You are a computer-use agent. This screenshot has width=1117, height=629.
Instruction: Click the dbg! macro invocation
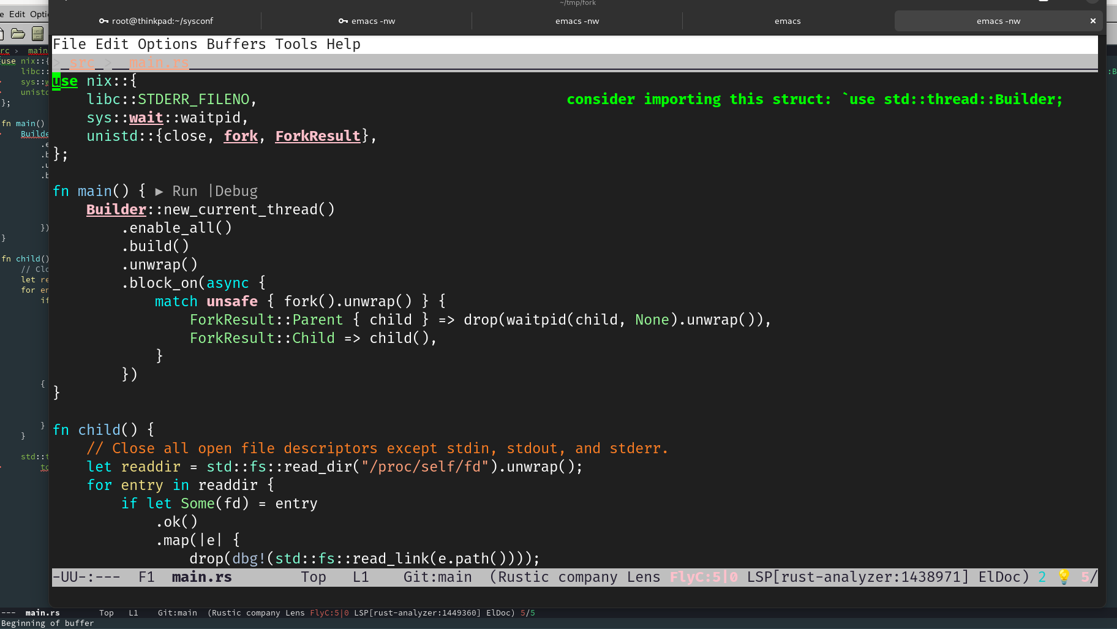coord(249,559)
